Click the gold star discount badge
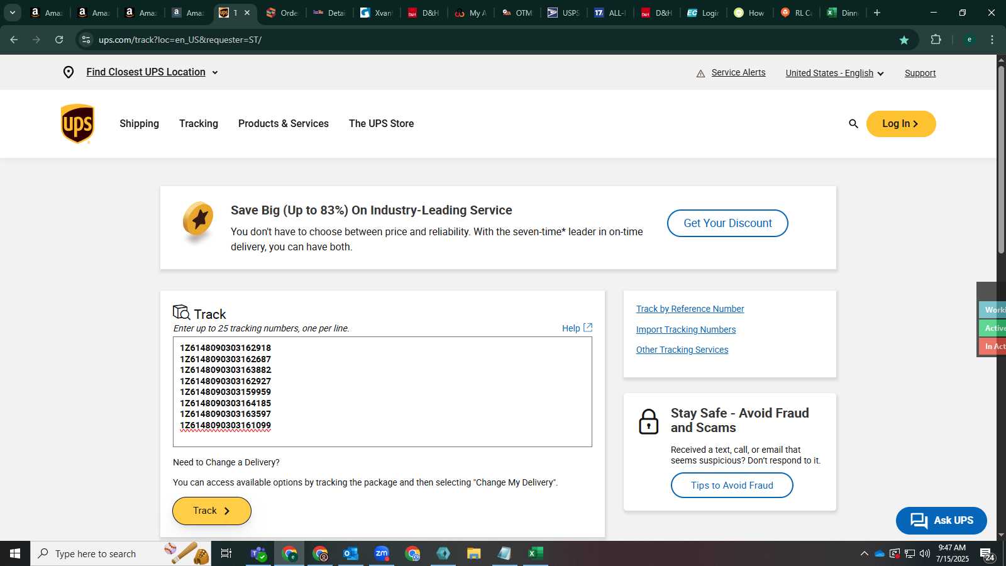This screenshot has width=1006, height=566. point(198,222)
